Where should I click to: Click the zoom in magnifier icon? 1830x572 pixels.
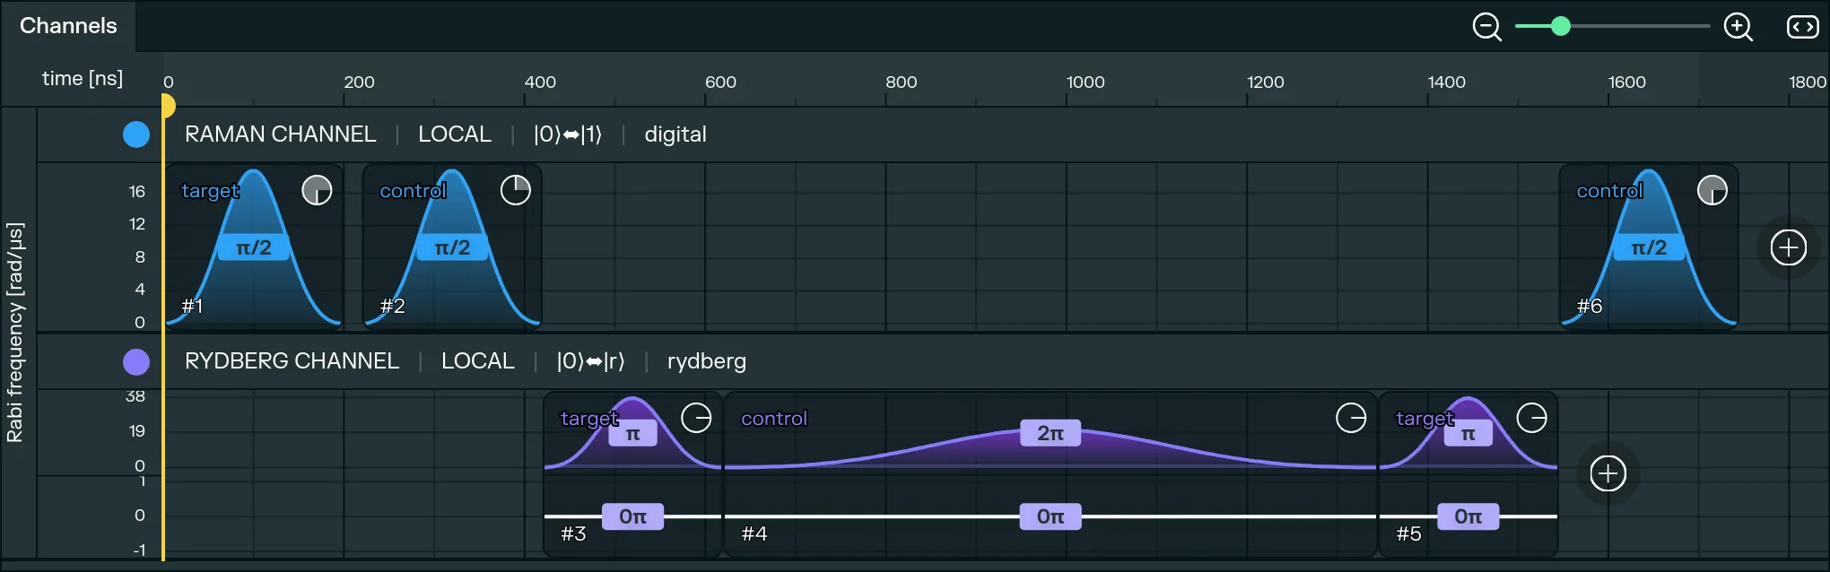[x=1738, y=27]
